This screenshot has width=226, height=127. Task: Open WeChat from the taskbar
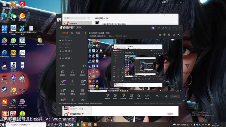coord(84,124)
